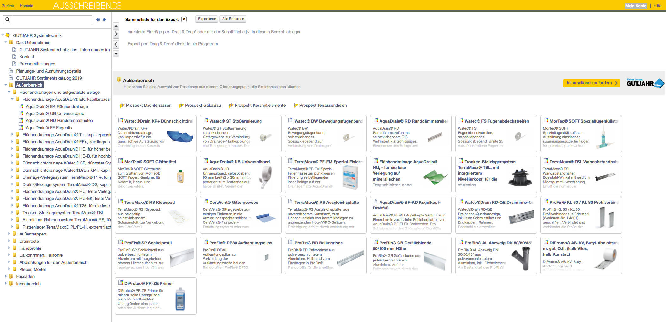Click the icon beside Prospekt Dachterrassen
666x322 pixels.
click(122, 105)
